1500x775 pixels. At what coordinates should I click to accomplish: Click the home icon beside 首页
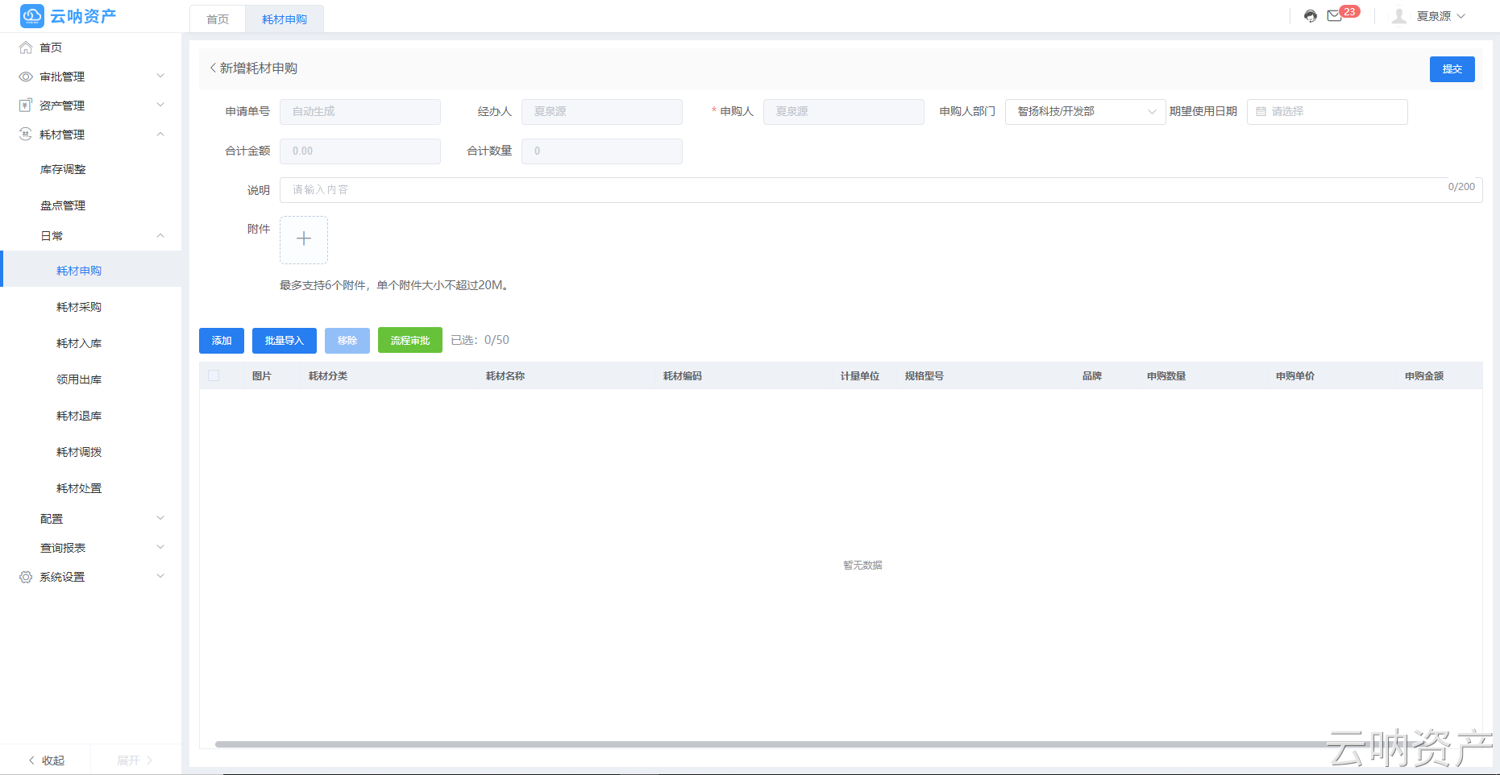[x=26, y=48]
